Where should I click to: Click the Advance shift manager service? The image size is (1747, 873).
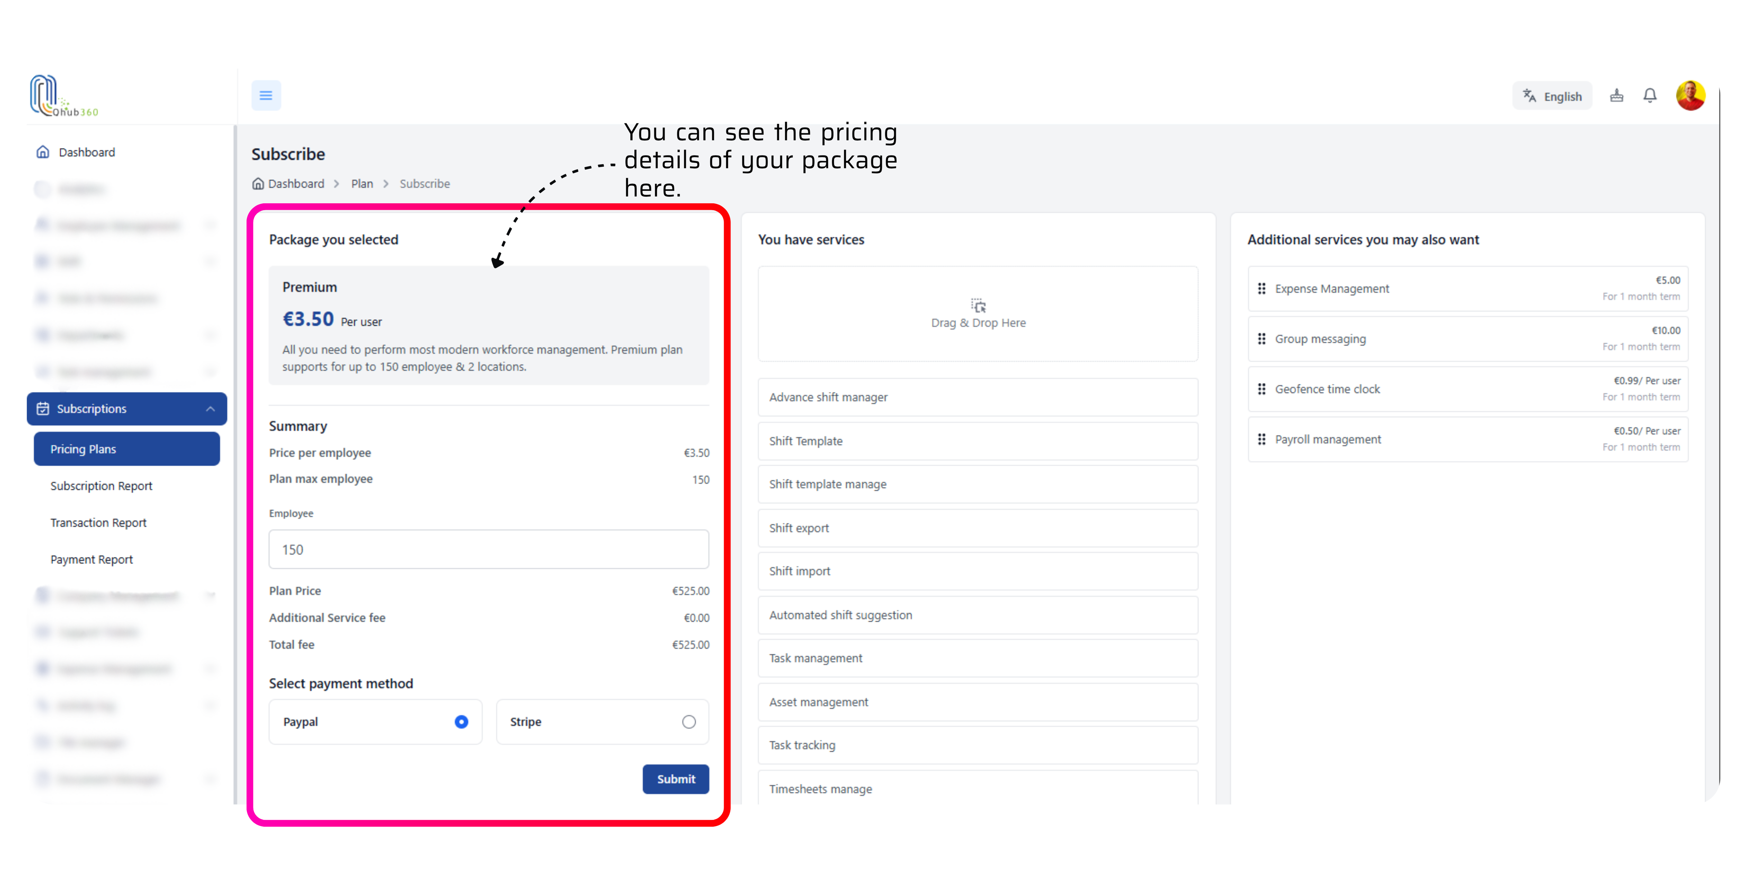click(978, 397)
